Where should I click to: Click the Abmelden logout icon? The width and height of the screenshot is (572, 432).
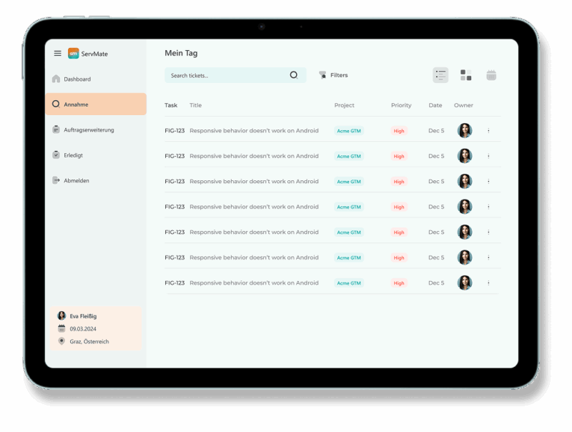coord(56,180)
